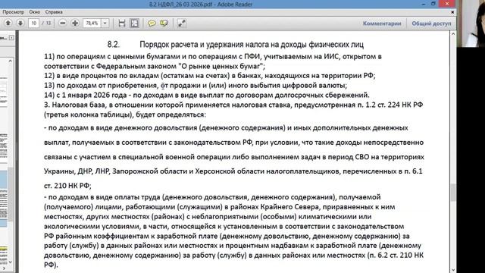The image size is (485, 273).
Task: Close the document with the menu bar X
Action: click(x=452, y=12)
